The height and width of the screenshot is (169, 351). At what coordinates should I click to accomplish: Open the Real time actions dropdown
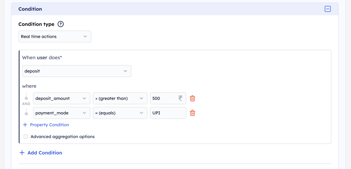pyautogui.click(x=55, y=36)
